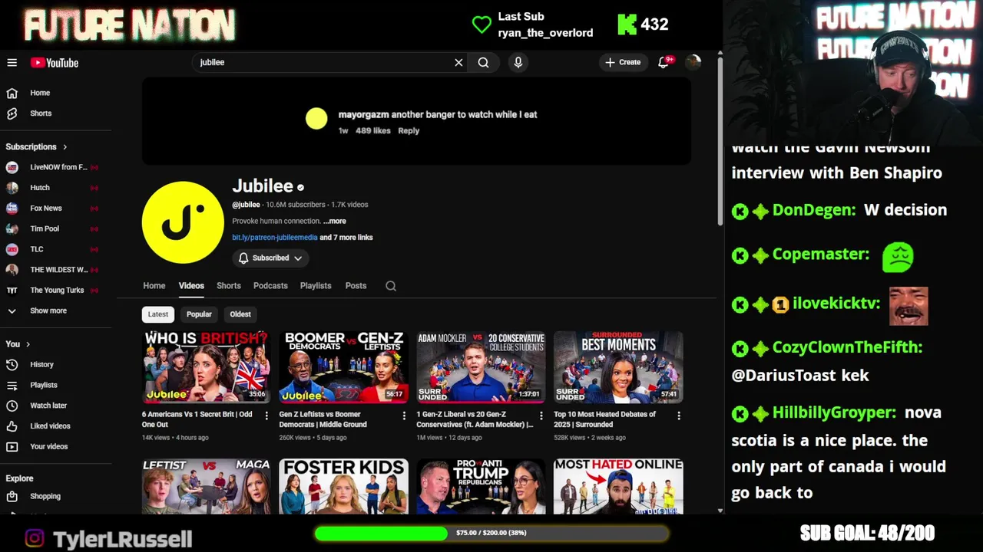Show the 'and 7 more links' list

(346, 238)
